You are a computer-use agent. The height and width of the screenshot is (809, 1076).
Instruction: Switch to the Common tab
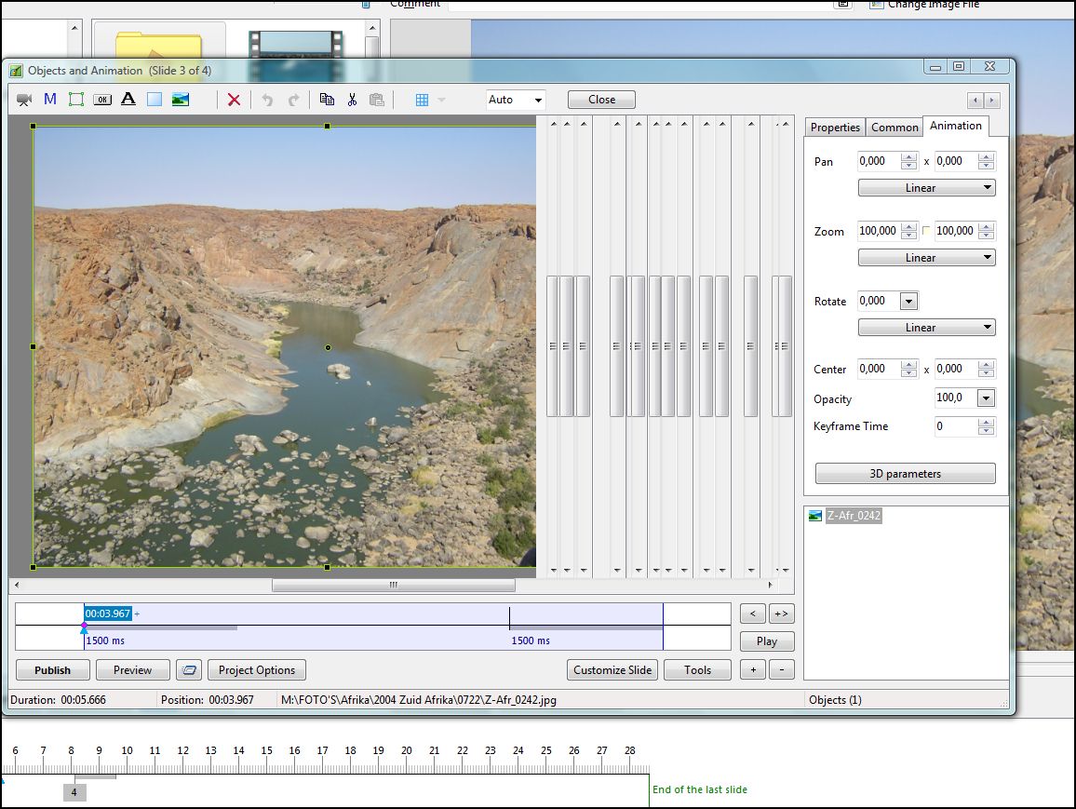(894, 128)
